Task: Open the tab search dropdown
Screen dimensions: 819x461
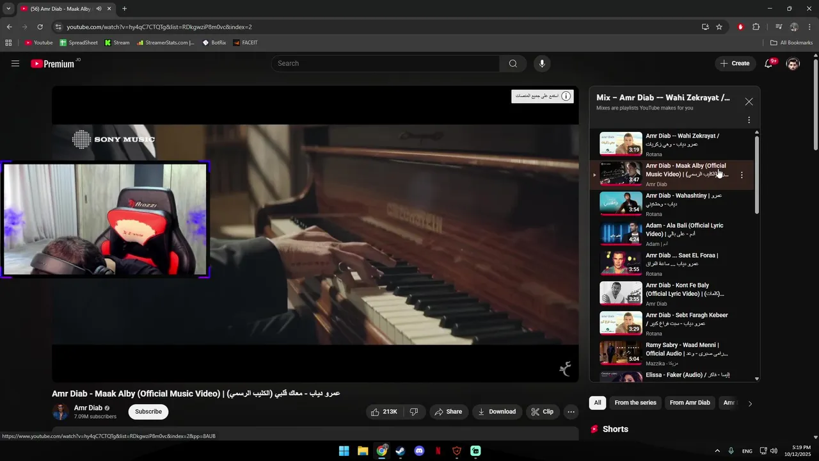Action: [8, 9]
